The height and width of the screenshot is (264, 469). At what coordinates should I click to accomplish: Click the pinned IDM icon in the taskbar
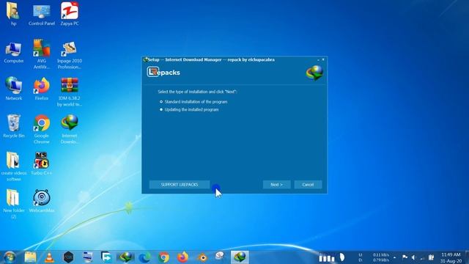point(125,257)
